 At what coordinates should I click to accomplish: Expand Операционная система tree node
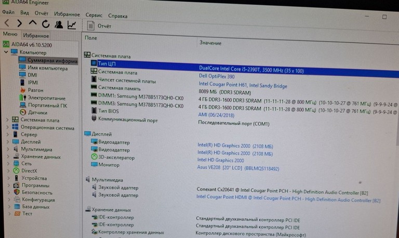coord(8,127)
